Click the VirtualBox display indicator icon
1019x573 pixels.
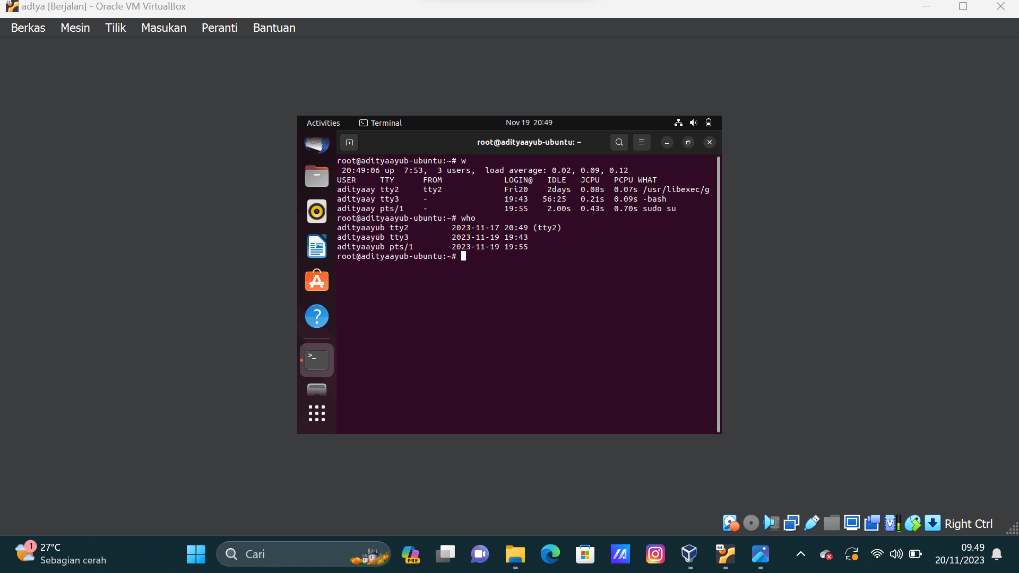click(x=852, y=523)
